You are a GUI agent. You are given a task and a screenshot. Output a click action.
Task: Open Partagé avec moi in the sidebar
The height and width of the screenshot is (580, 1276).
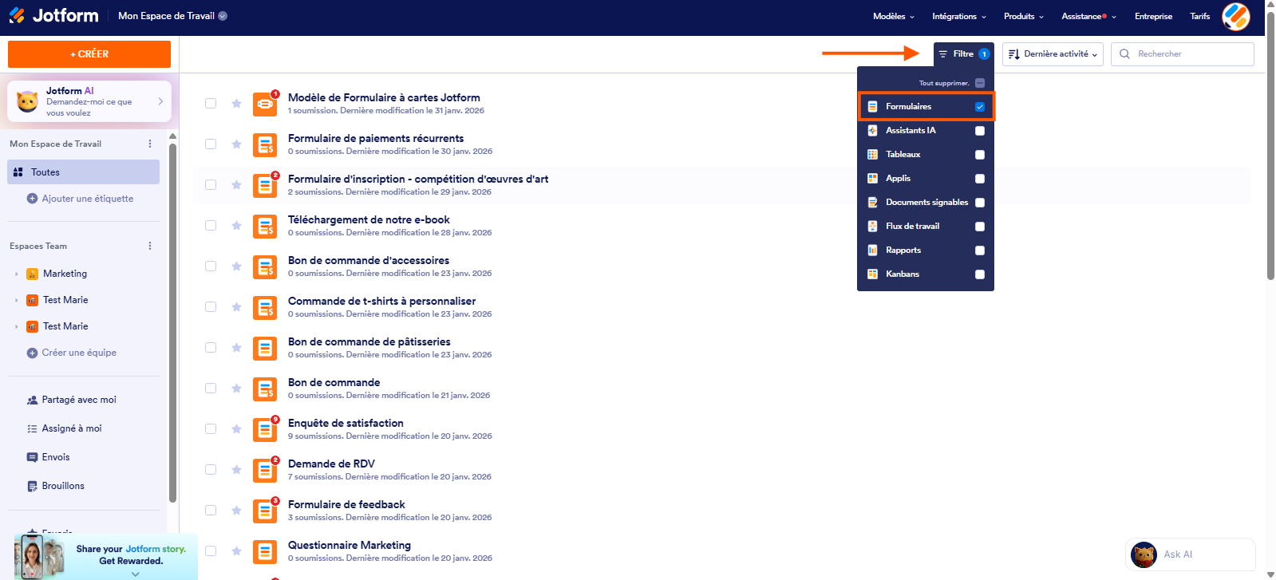coord(79,400)
